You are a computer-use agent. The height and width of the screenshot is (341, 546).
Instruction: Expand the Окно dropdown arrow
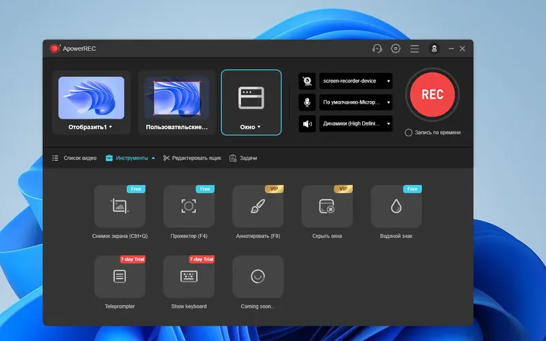tap(259, 127)
